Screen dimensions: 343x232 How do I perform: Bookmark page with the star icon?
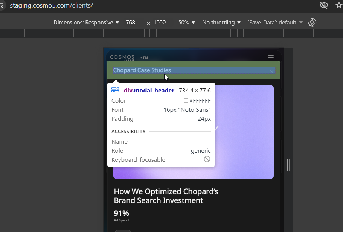pyautogui.click(x=339, y=5)
